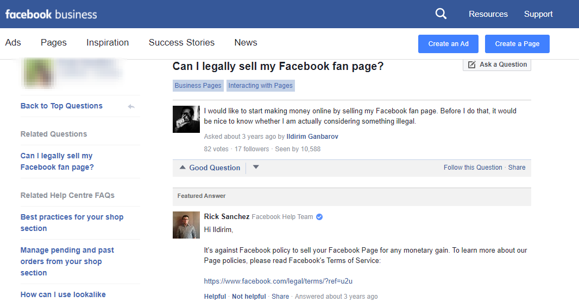579x302 pixels.
Task: Open the How can I use lookalike link
Action: (x=63, y=294)
